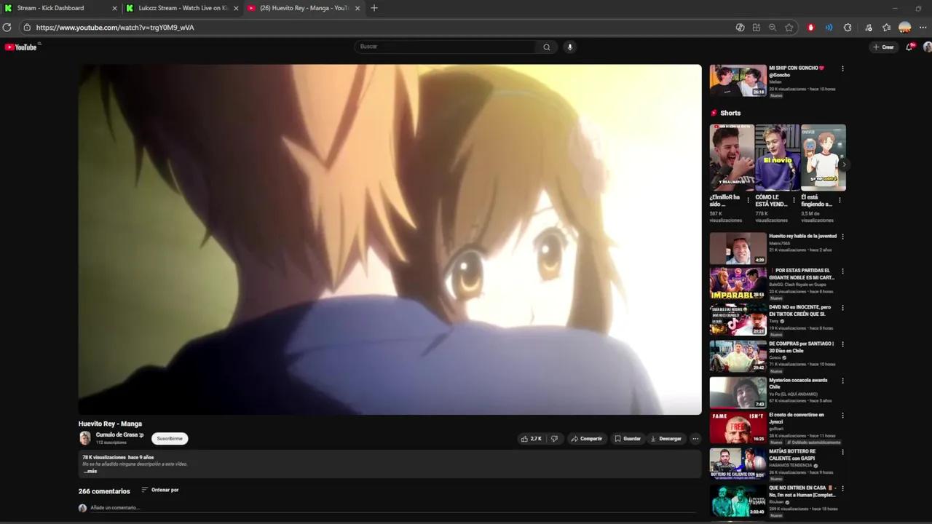Click the YouTube search input field
The image size is (932, 524).
pyautogui.click(x=446, y=47)
